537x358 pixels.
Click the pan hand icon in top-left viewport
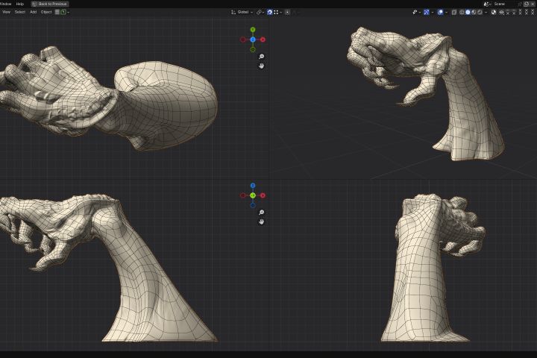point(261,66)
